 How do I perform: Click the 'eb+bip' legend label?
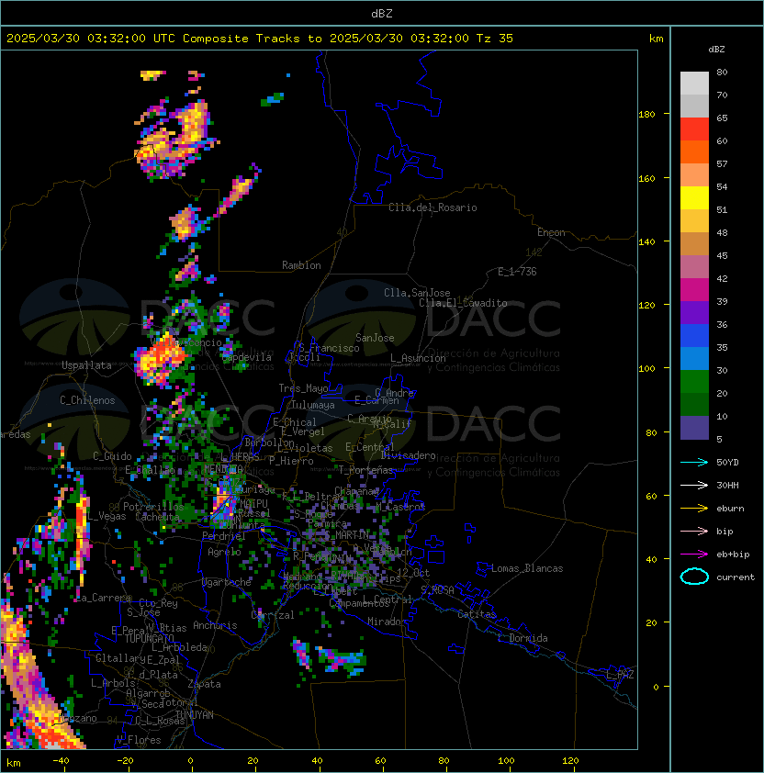click(x=733, y=555)
